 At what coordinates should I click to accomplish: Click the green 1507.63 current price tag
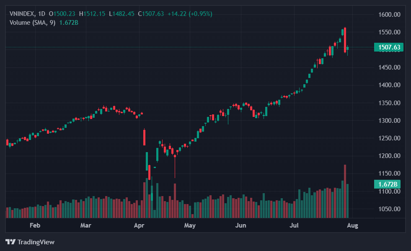click(389, 47)
